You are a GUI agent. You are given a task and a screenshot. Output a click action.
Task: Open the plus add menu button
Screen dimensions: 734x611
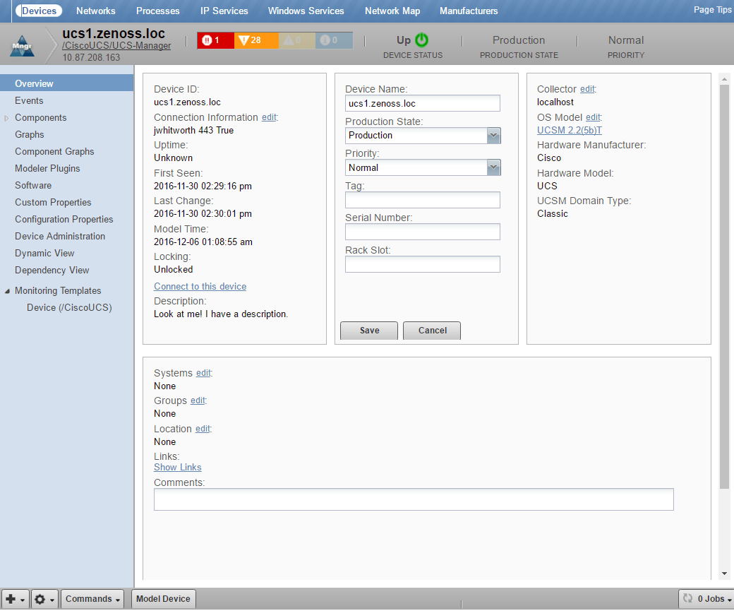click(16, 599)
